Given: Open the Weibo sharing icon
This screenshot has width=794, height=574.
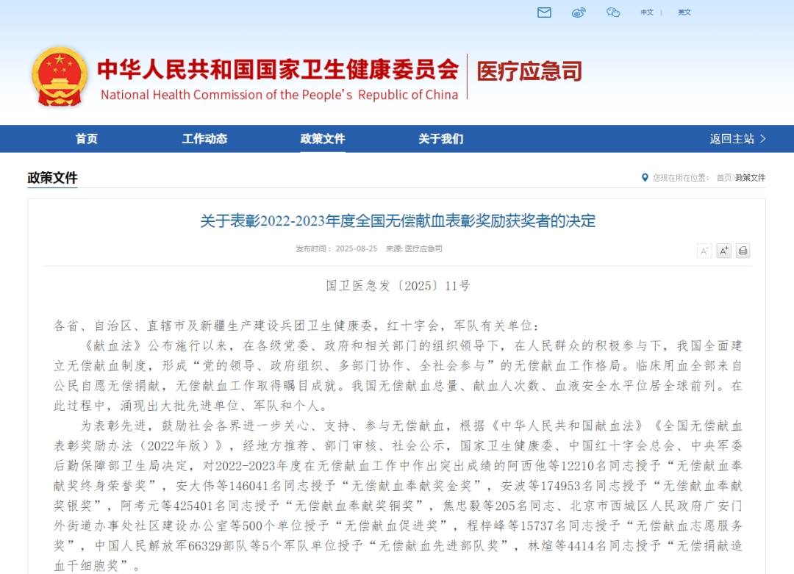Looking at the screenshot, I should pyautogui.click(x=579, y=12).
